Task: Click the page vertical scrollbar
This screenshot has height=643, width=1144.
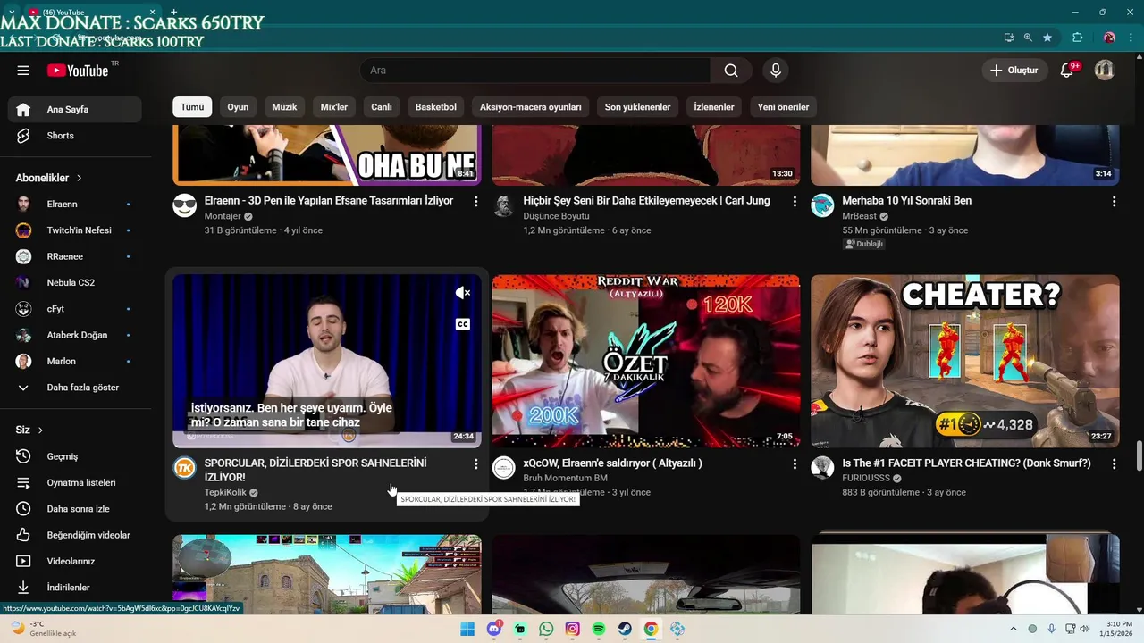Action: point(1139,454)
